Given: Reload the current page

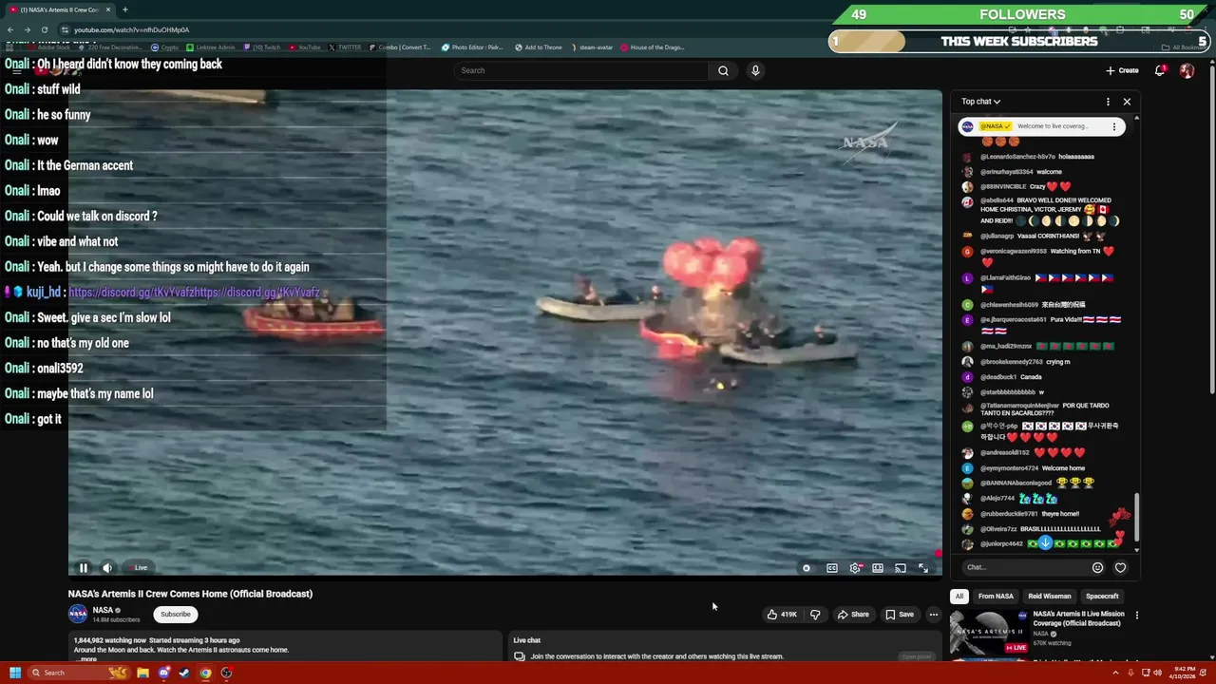Looking at the screenshot, I should pos(44,29).
